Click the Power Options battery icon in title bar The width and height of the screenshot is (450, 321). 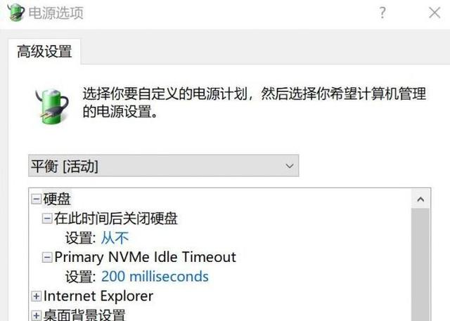(x=15, y=12)
